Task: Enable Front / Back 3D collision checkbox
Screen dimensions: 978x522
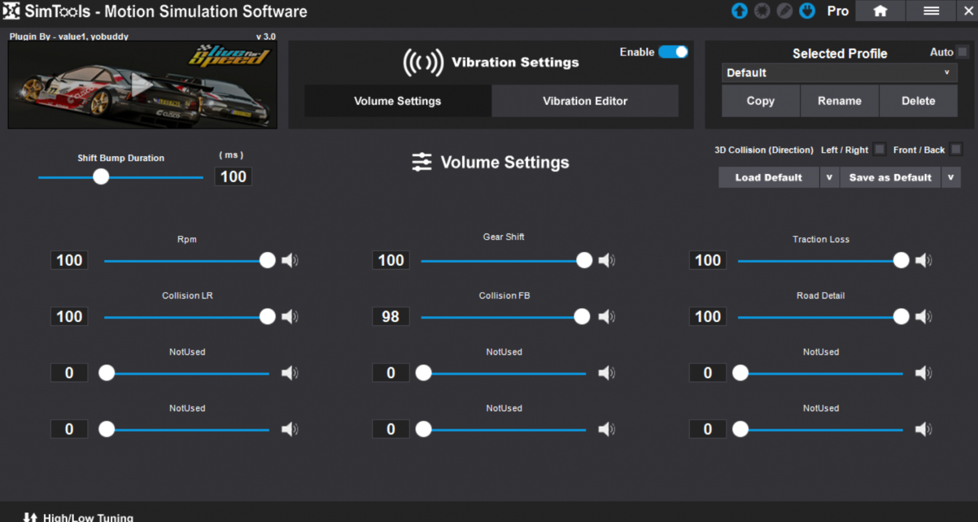Action: pyautogui.click(x=956, y=149)
